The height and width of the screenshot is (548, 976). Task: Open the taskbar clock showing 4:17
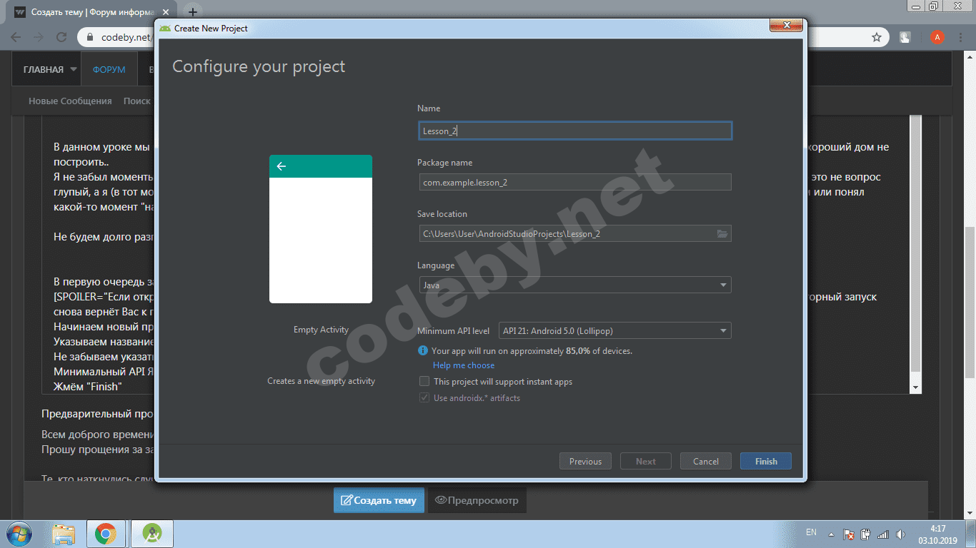point(937,534)
